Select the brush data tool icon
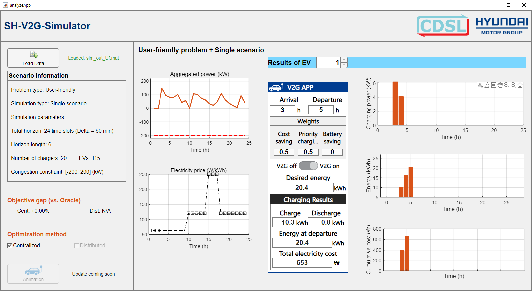The height and width of the screenshot is (291, 532). pos(487,85)
